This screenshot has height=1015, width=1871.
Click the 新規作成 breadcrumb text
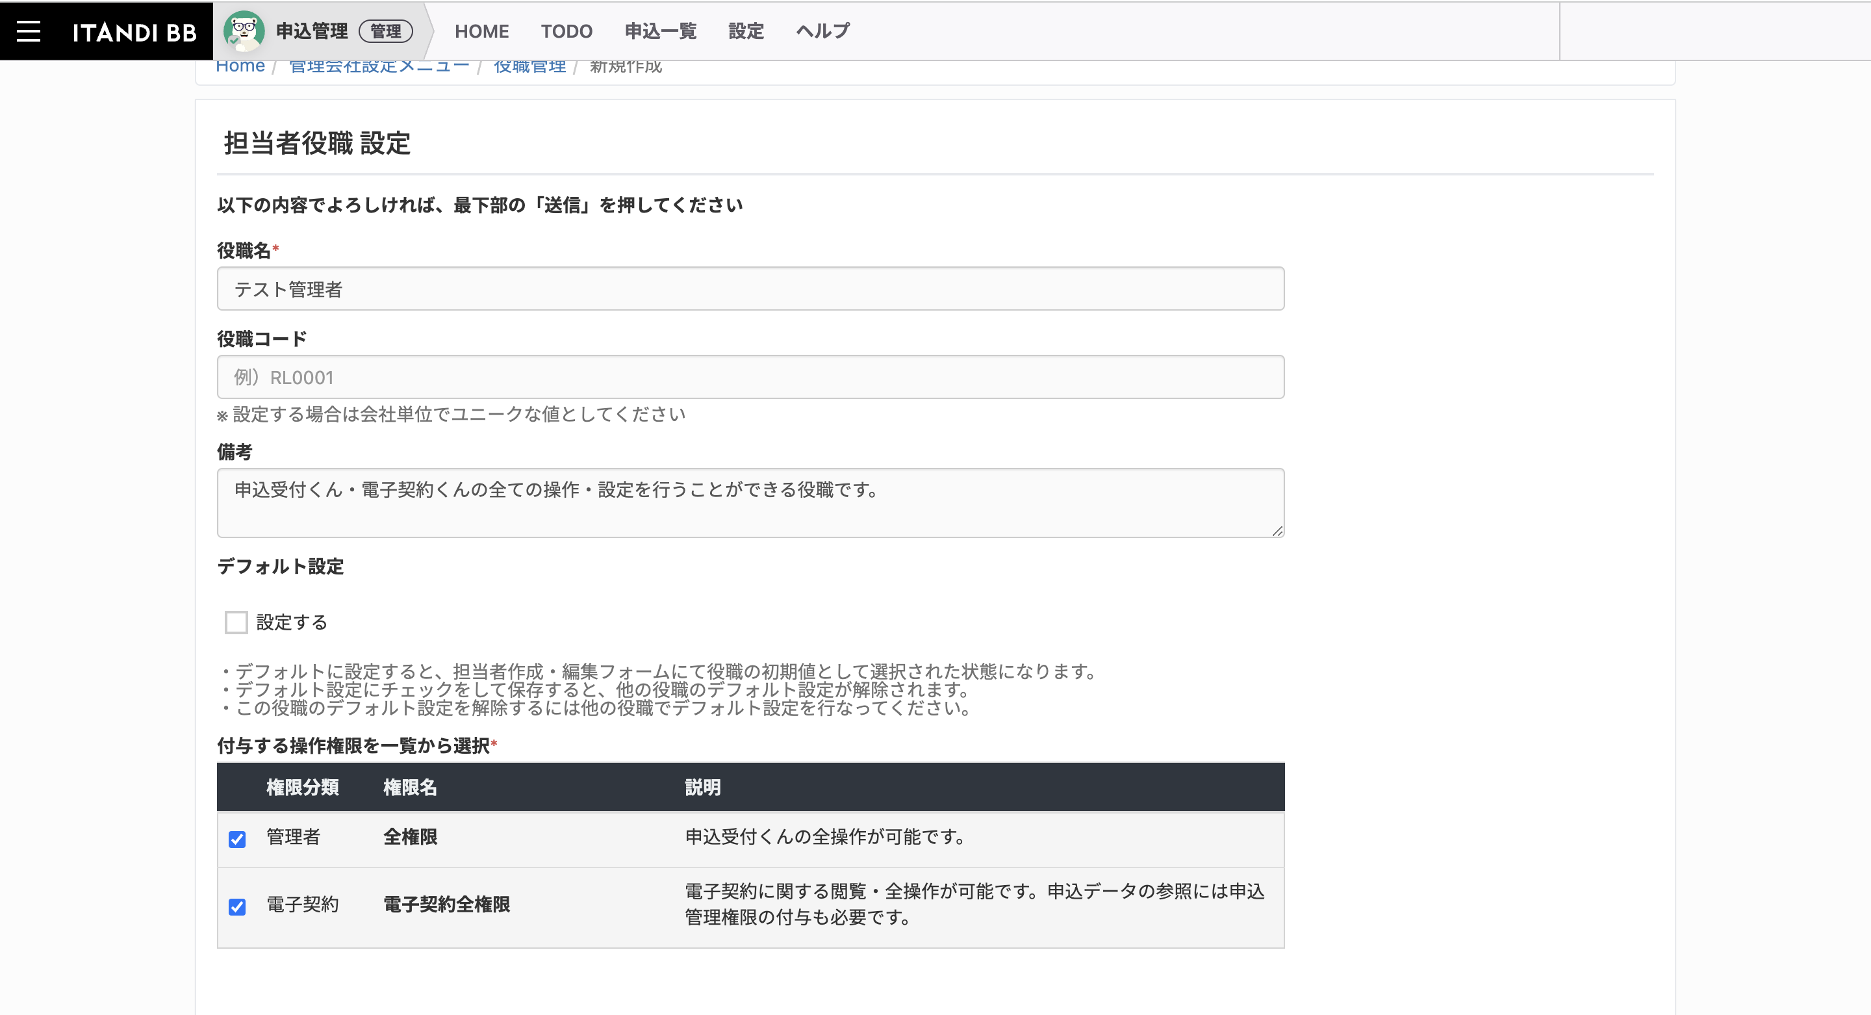pyautogui.click(x=626, y=66)
